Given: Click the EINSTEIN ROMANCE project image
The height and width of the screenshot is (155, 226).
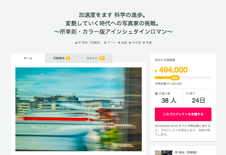Looking at the screenshot, I should [x=78, y=109].
